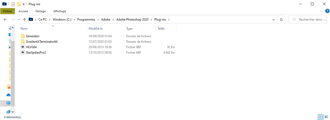Expand the chevron after Adobe breadcrumb
Screen dimensions: 330x120
coord(113,20)
